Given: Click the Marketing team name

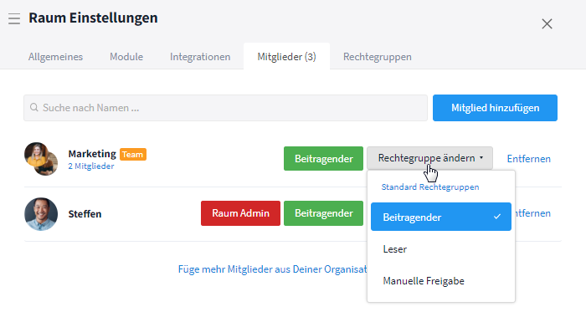Looking at the screenshot, I should [92, 154].
